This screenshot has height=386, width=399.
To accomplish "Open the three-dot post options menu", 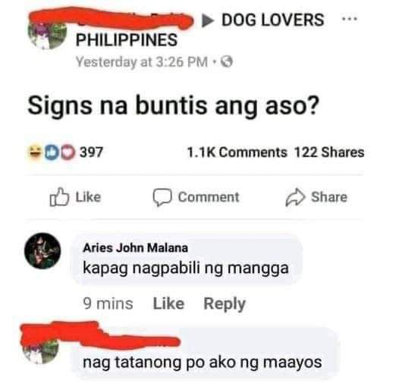I will tap(350, 18).
